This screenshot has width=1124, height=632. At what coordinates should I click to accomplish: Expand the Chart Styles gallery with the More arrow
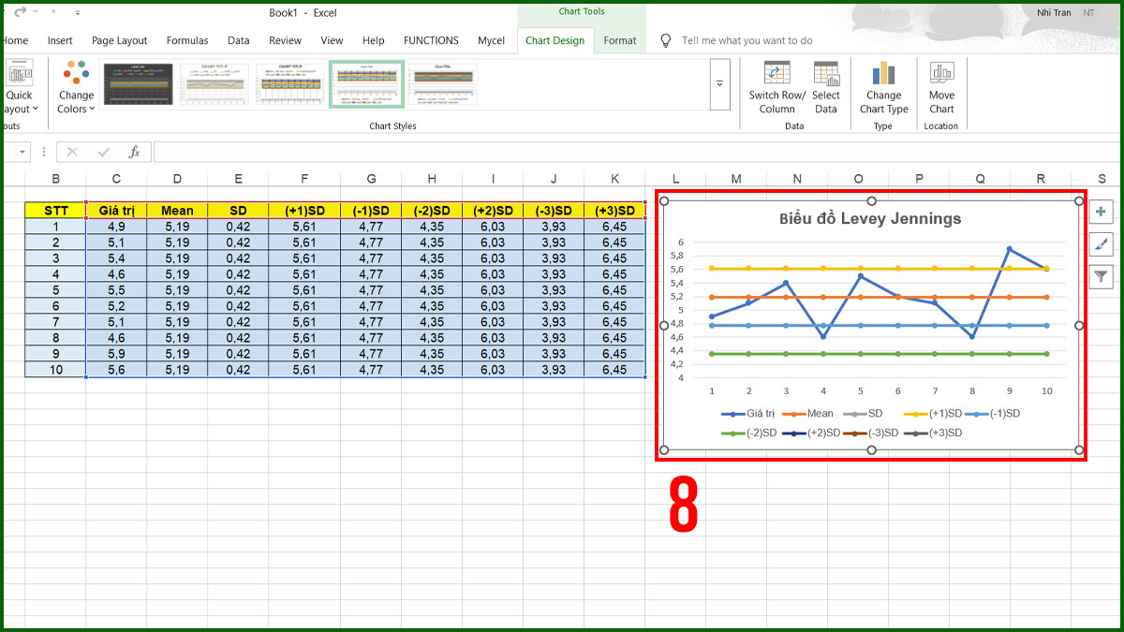click(719, 83)
